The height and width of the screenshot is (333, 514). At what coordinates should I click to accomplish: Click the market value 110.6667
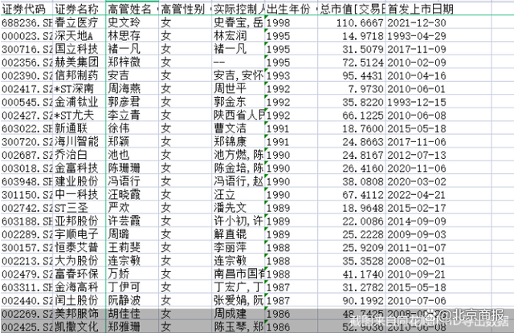(352, 22)
